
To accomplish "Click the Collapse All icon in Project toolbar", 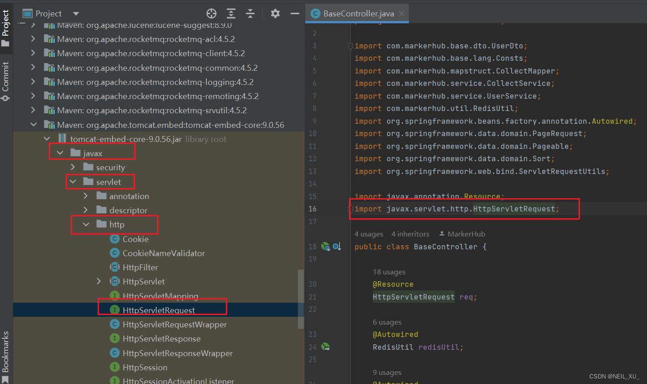I will pyautogui.click(x=250, y=13).
